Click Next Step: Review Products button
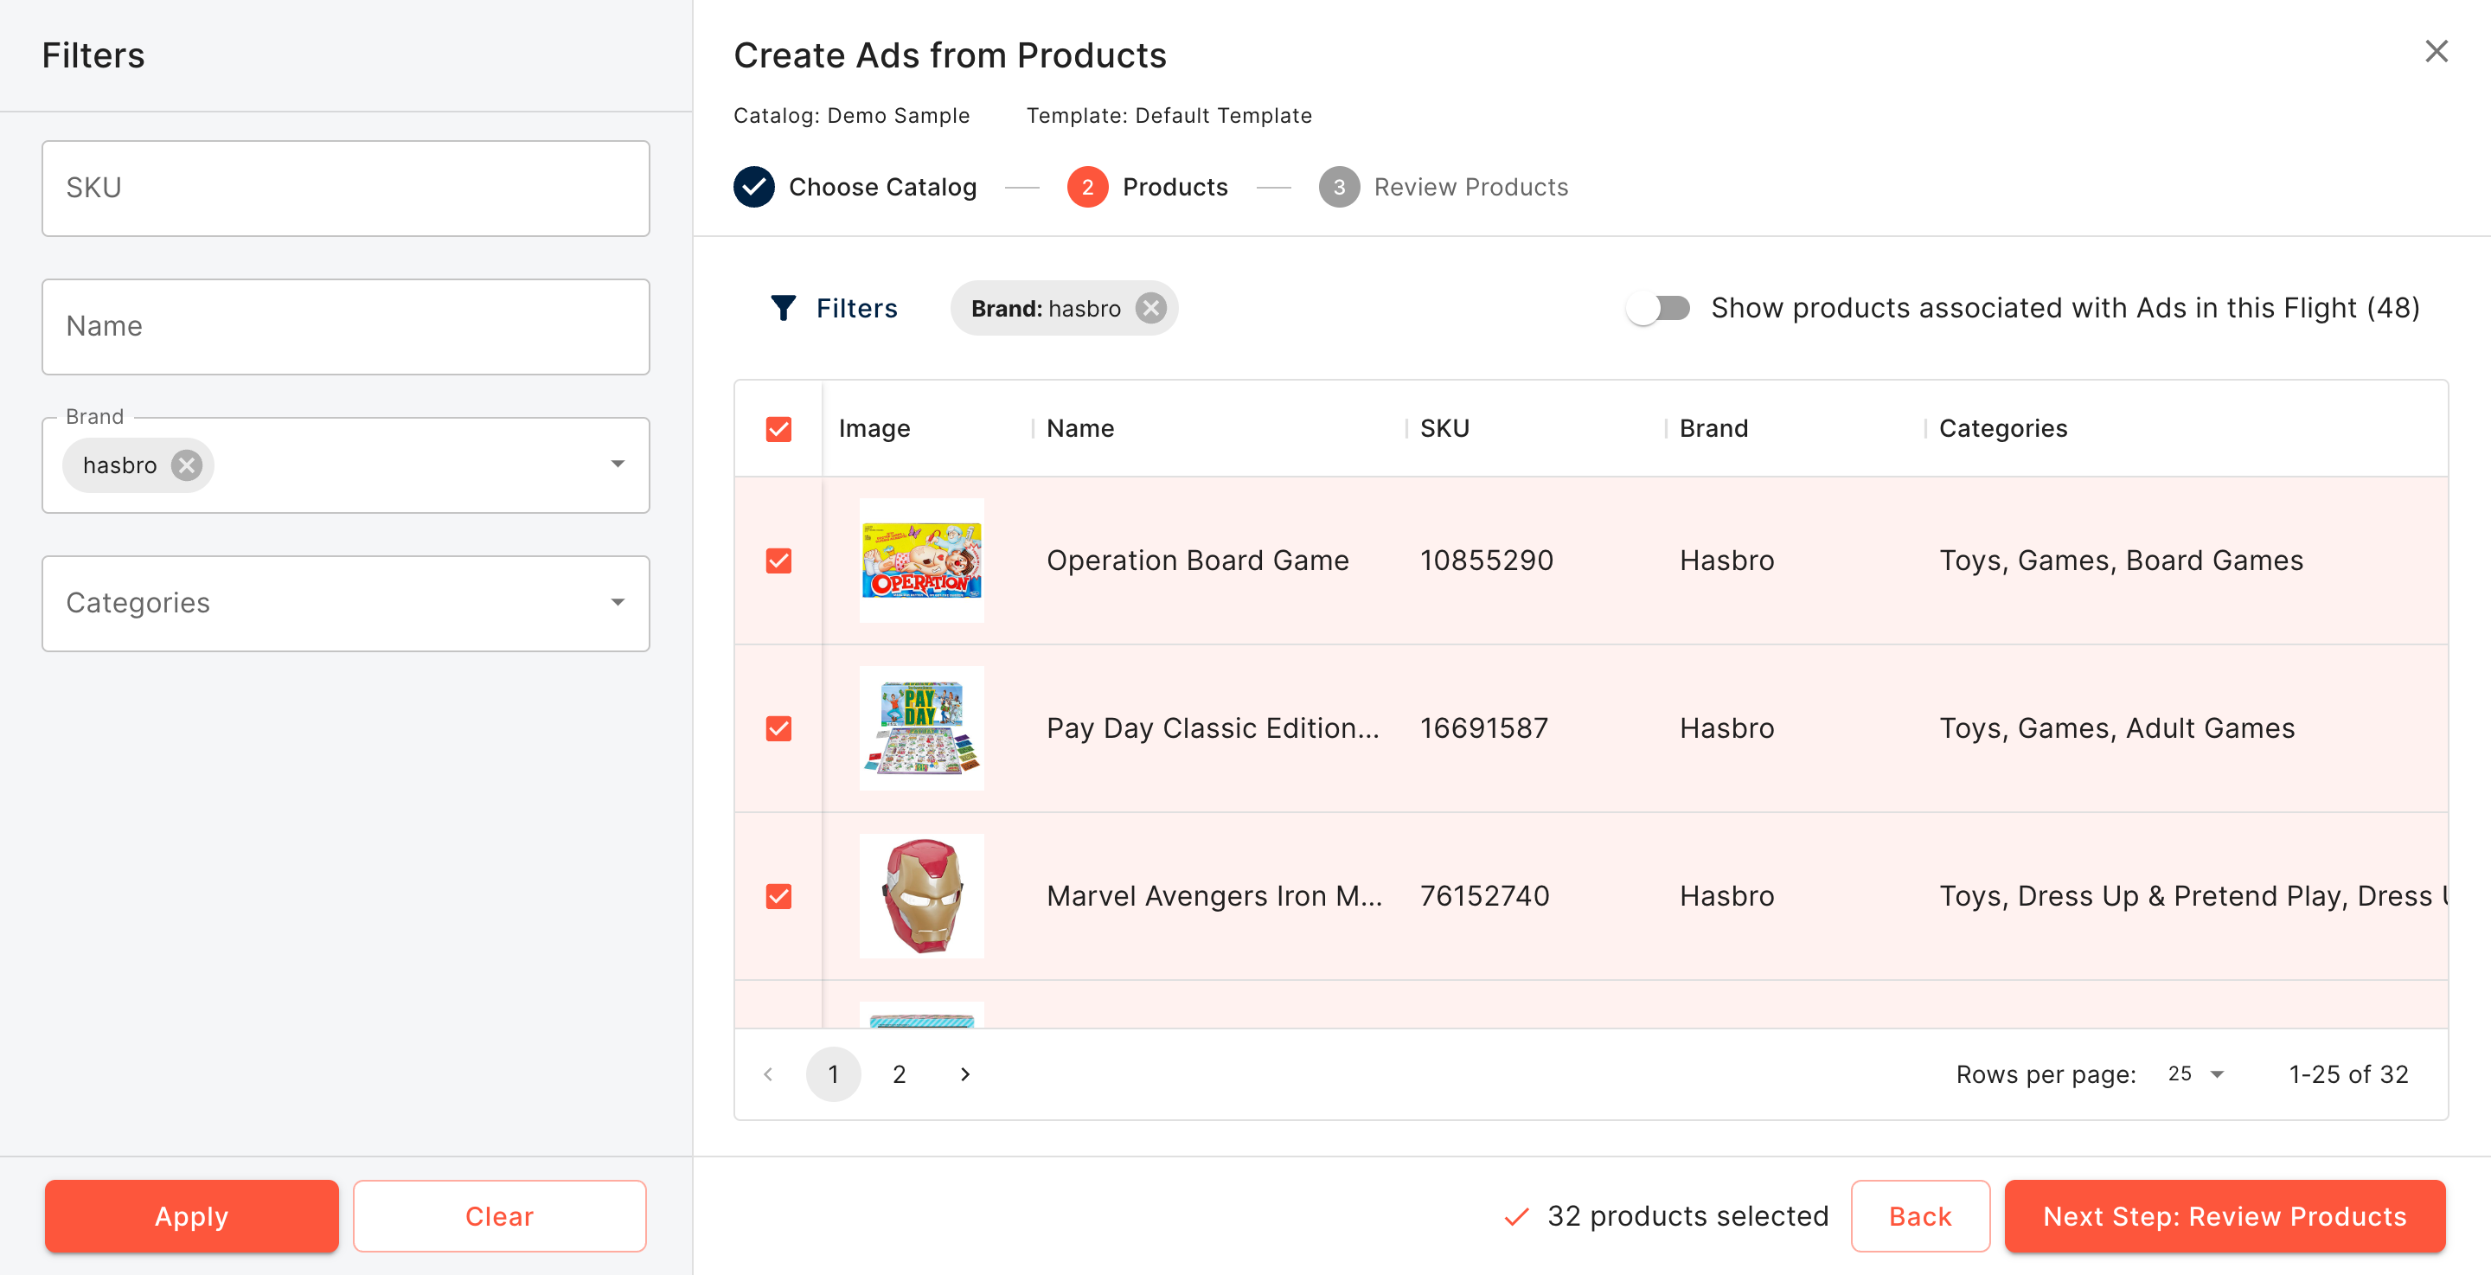This screenshot has width=2491, height=1275. (x=2224, y=1216)
